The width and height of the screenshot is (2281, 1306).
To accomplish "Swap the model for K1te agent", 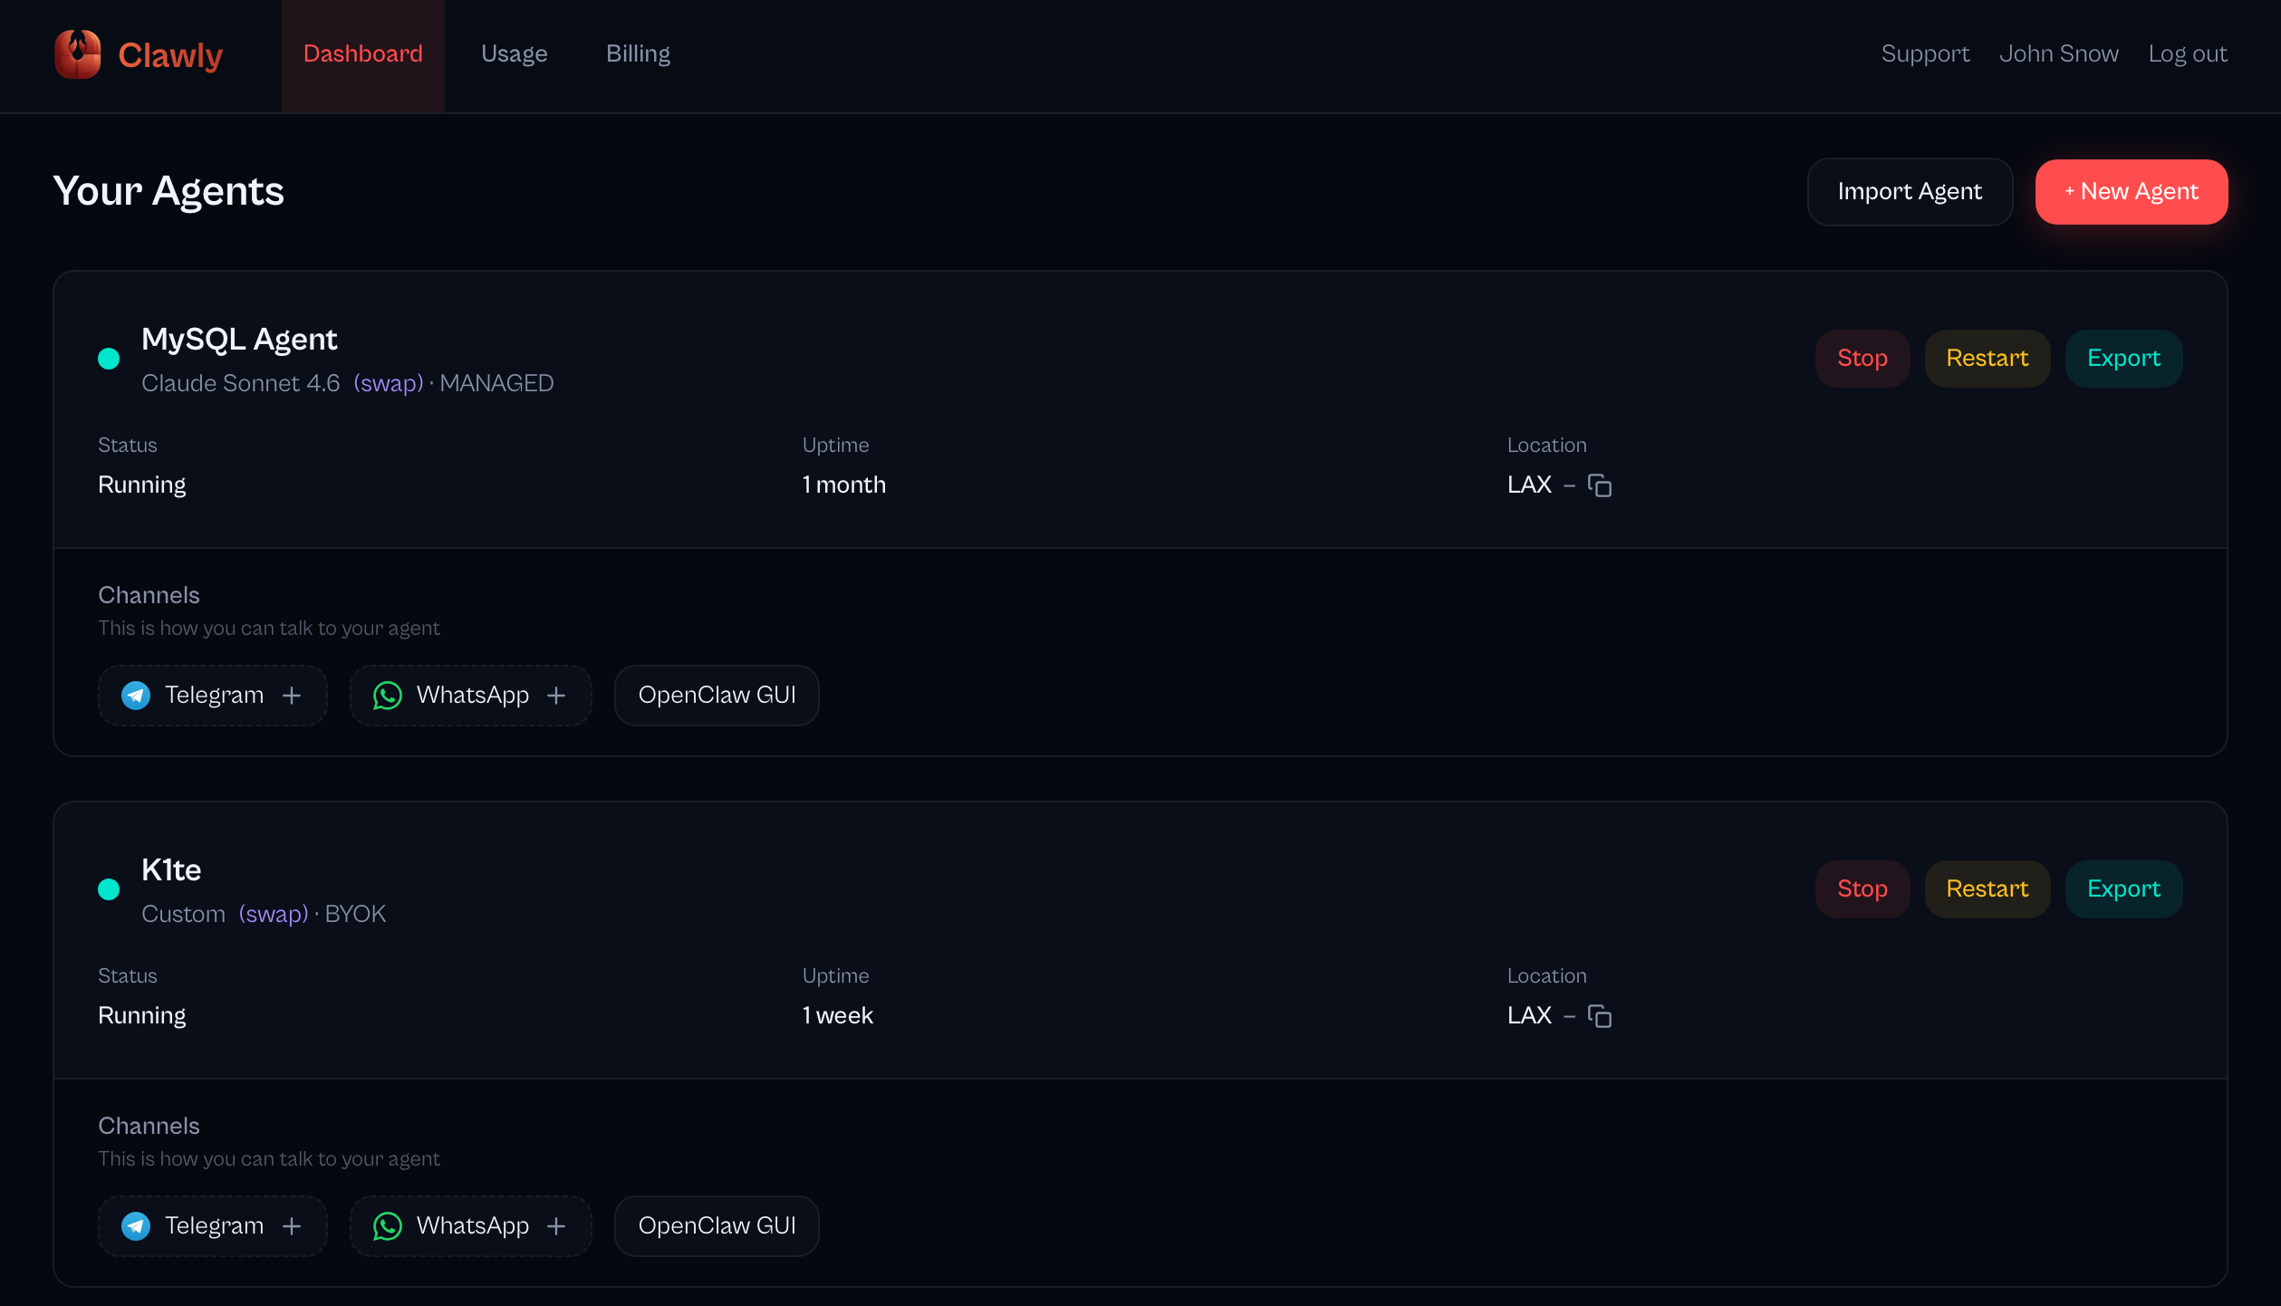I will [274, 914].
